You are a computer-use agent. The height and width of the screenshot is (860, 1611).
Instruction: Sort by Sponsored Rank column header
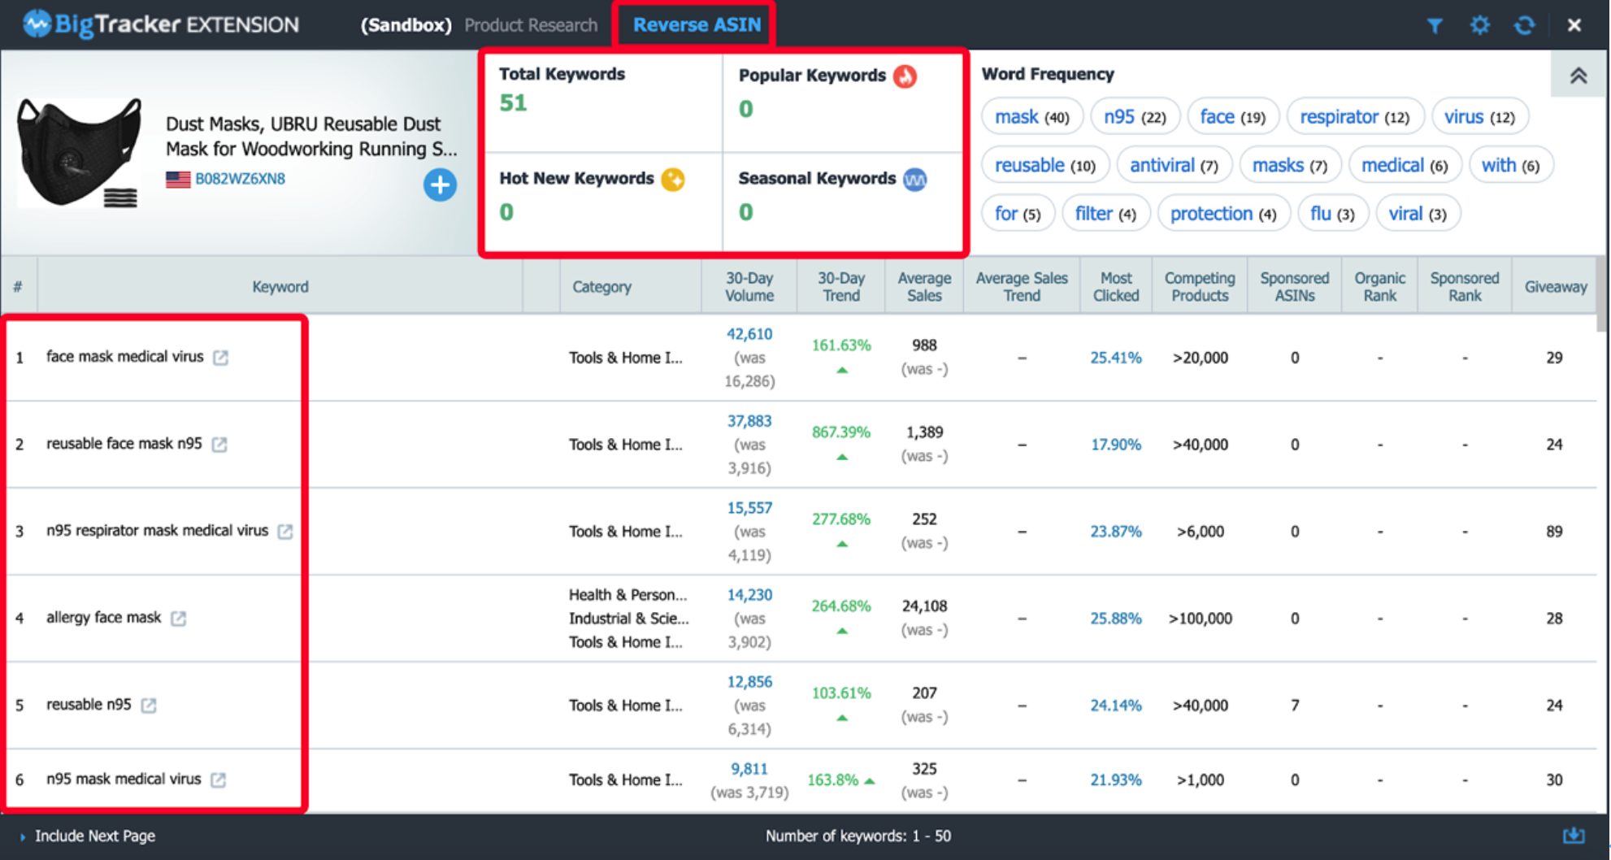click(x=1465, y=287)
